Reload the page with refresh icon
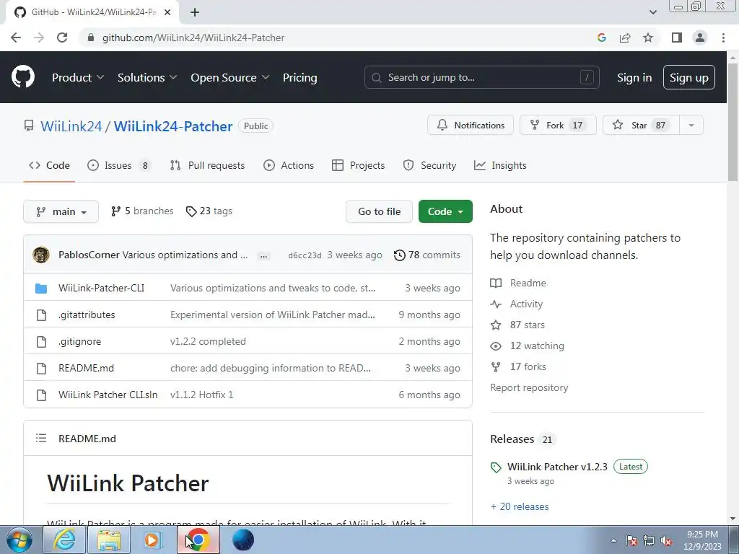This screenshot has height=554, width=739. (x=62, y=38)
